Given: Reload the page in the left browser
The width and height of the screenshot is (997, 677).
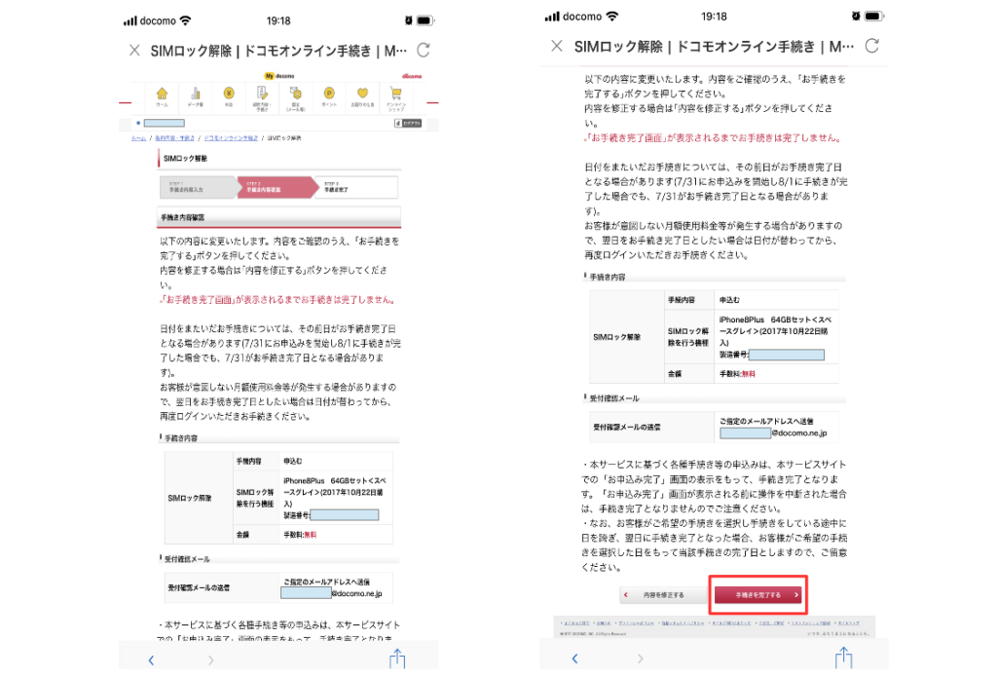Looking at the screenshot, I should click(423, 50).
